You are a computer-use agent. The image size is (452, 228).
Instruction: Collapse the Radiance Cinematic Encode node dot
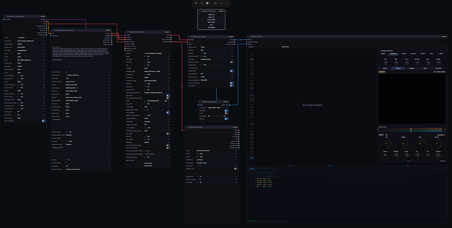55,31
